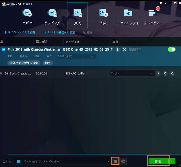Image resolution: width=181 pixels, height=167 pixels.
Task: Open advanced settings wrench icon for title
Action: coord(165,73)
